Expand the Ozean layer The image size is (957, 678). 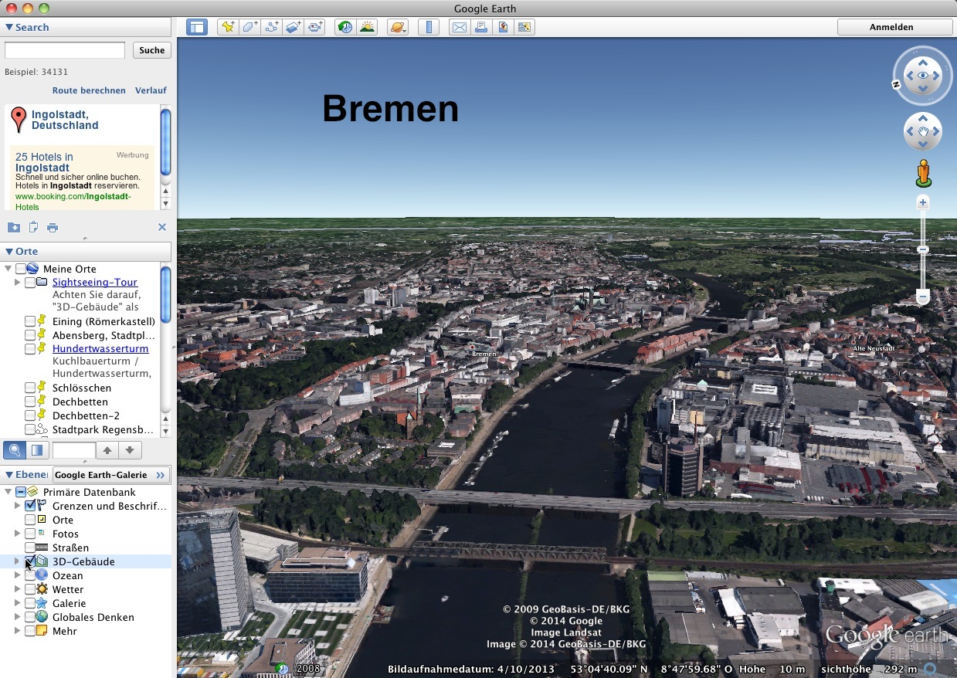pyautogui.click(x=17, y=575)
